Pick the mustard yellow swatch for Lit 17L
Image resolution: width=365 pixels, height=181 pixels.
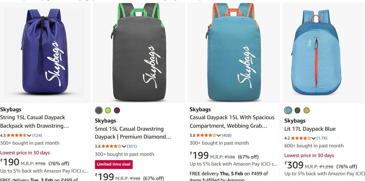306,110
